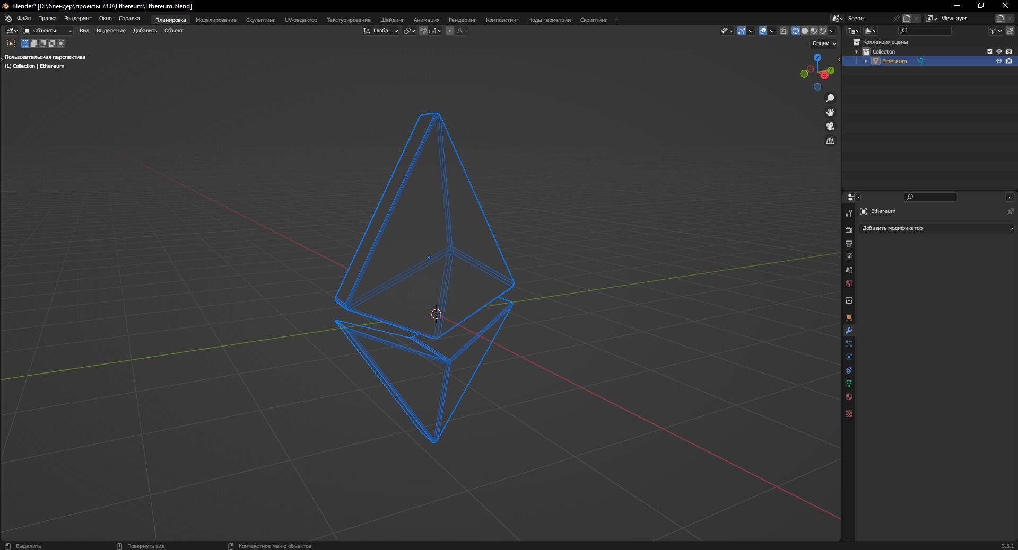Hide the Collection in viewport via eye
The height and width of the screenshot is (550, 1018).
coord(999,51)
